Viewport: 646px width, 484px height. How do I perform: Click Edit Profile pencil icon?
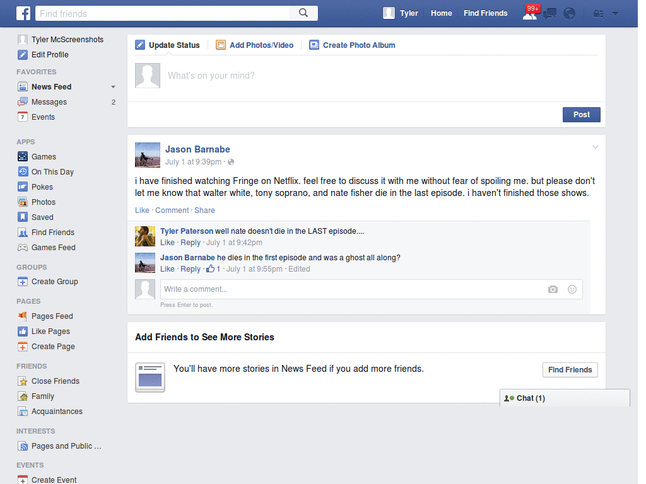point(23,55)
